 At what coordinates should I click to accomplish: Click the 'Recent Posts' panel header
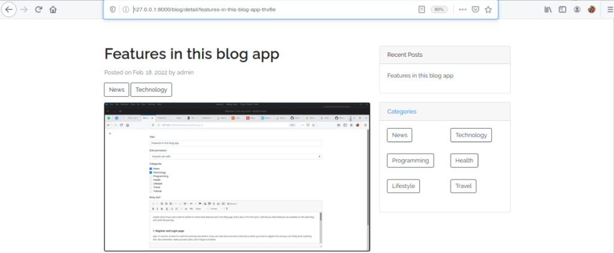point(445,54)
